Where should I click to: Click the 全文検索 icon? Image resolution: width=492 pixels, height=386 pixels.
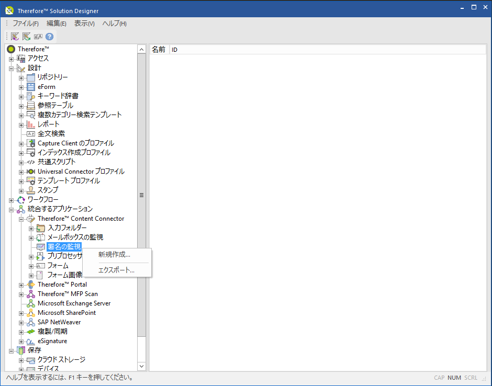point(31,133)
